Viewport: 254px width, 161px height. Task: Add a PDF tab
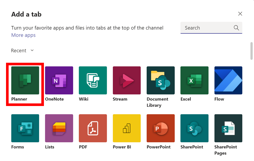click(x=93, y=128)
